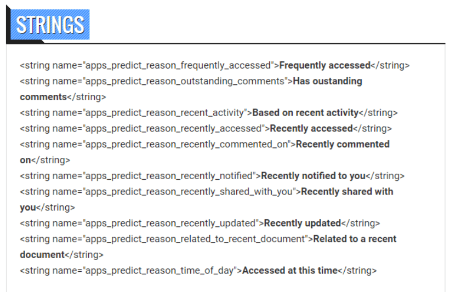Click the "apps_predict_reason_recently_notified" string name
450x292 pixels.
coord(169,176)
